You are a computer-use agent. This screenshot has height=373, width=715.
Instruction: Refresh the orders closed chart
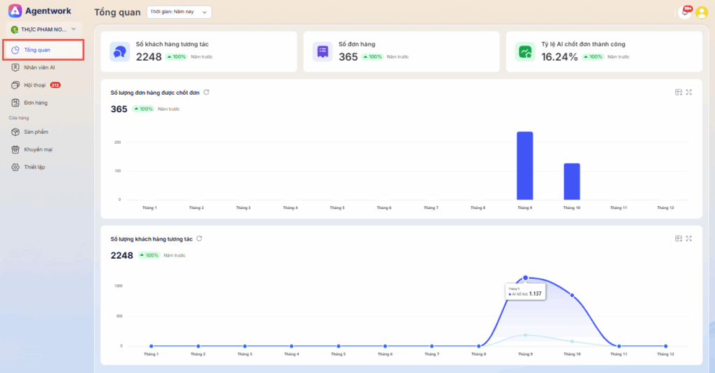point(207,92)
